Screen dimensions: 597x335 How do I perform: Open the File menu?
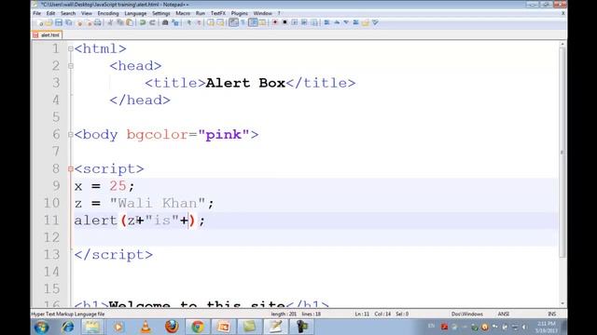tap(37, 13)
